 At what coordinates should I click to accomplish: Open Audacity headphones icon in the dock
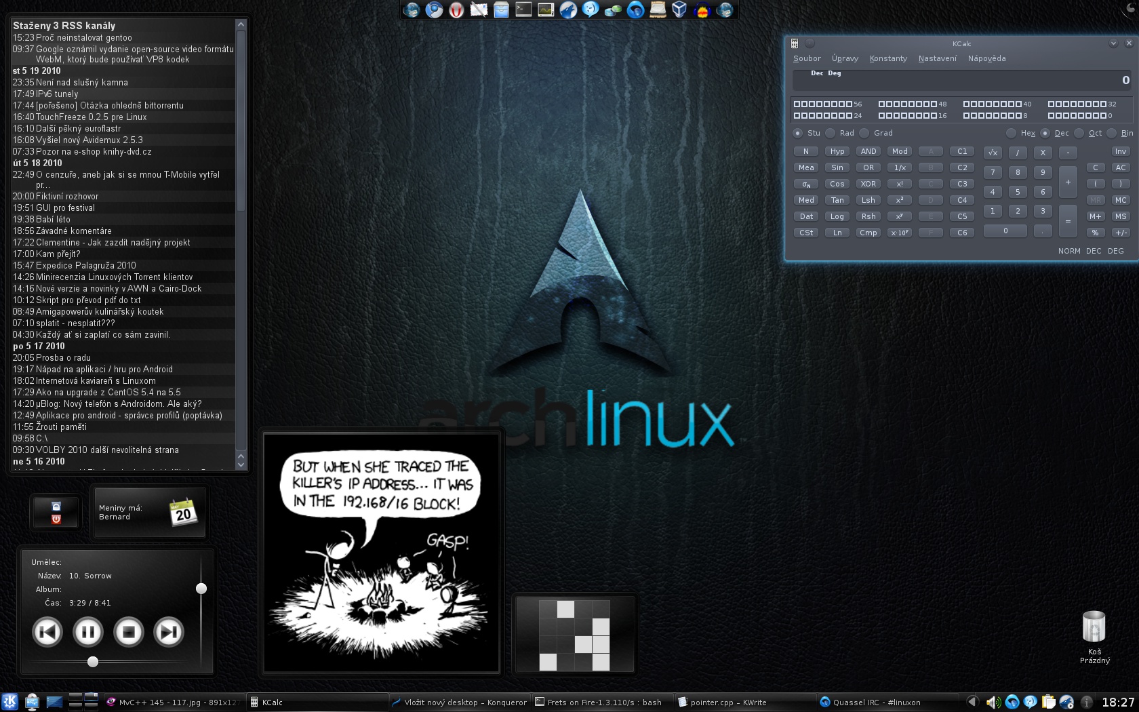702,9
